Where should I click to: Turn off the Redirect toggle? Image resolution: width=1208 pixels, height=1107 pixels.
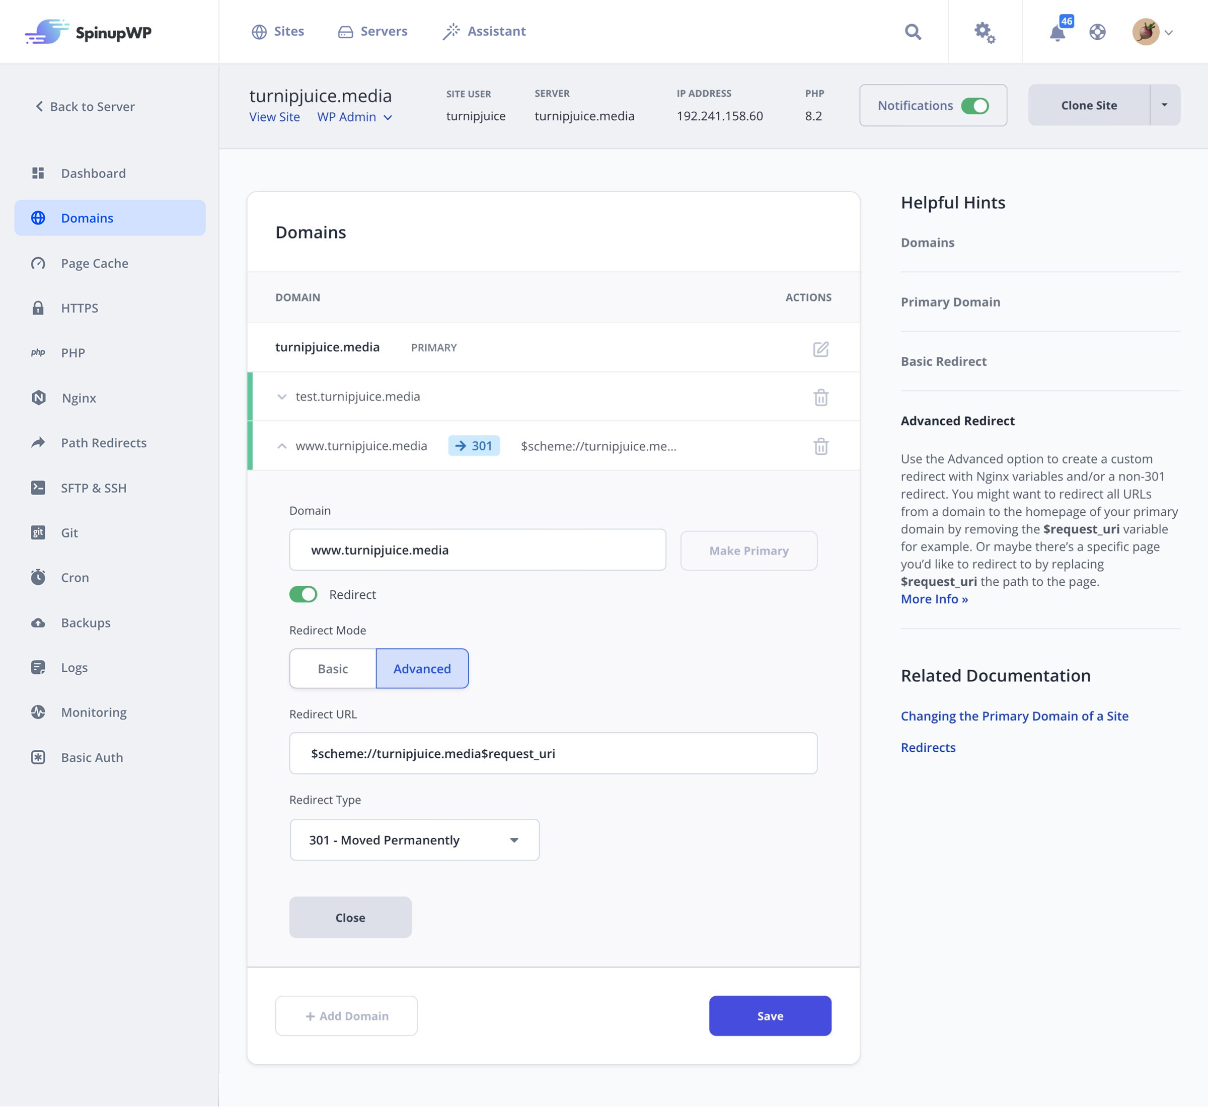click(x=304, y=594)
